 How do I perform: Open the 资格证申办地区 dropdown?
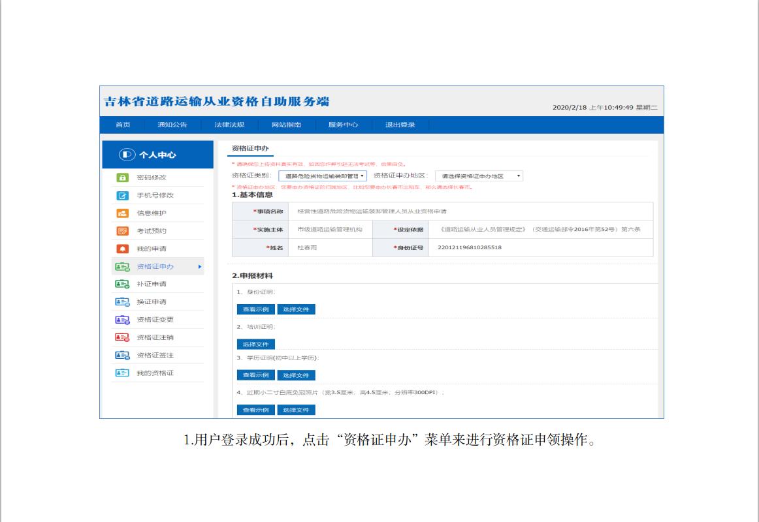pyautogui.click(x=479, y=176)
